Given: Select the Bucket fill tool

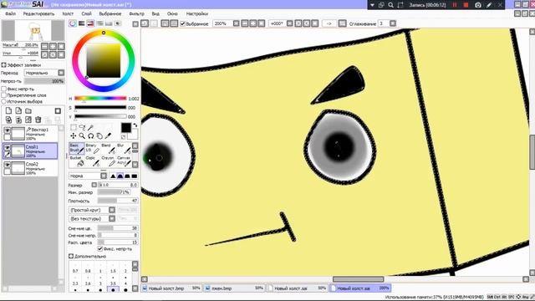Looking at the screenshot, I should coord(76,161).
